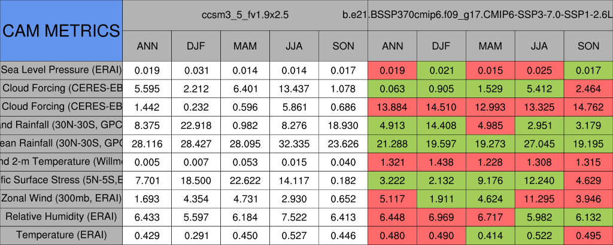
Task: Click DJF column header under ccsm3_5_fv1.9x2.5
Action: pyautogui.click(x=196, y=46)
